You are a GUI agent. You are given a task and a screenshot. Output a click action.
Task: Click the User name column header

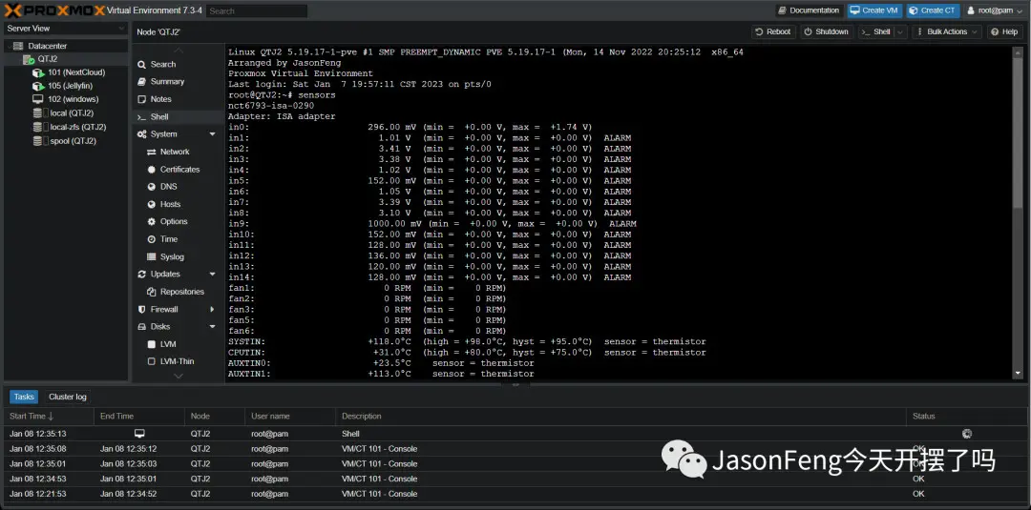290,417
